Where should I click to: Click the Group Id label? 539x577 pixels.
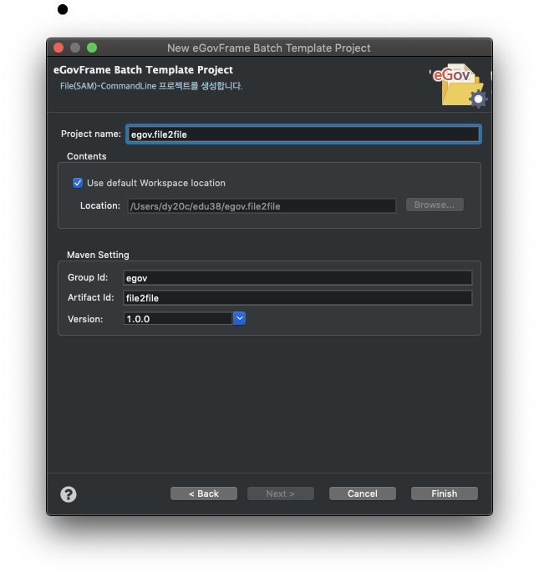pos(88,277)
